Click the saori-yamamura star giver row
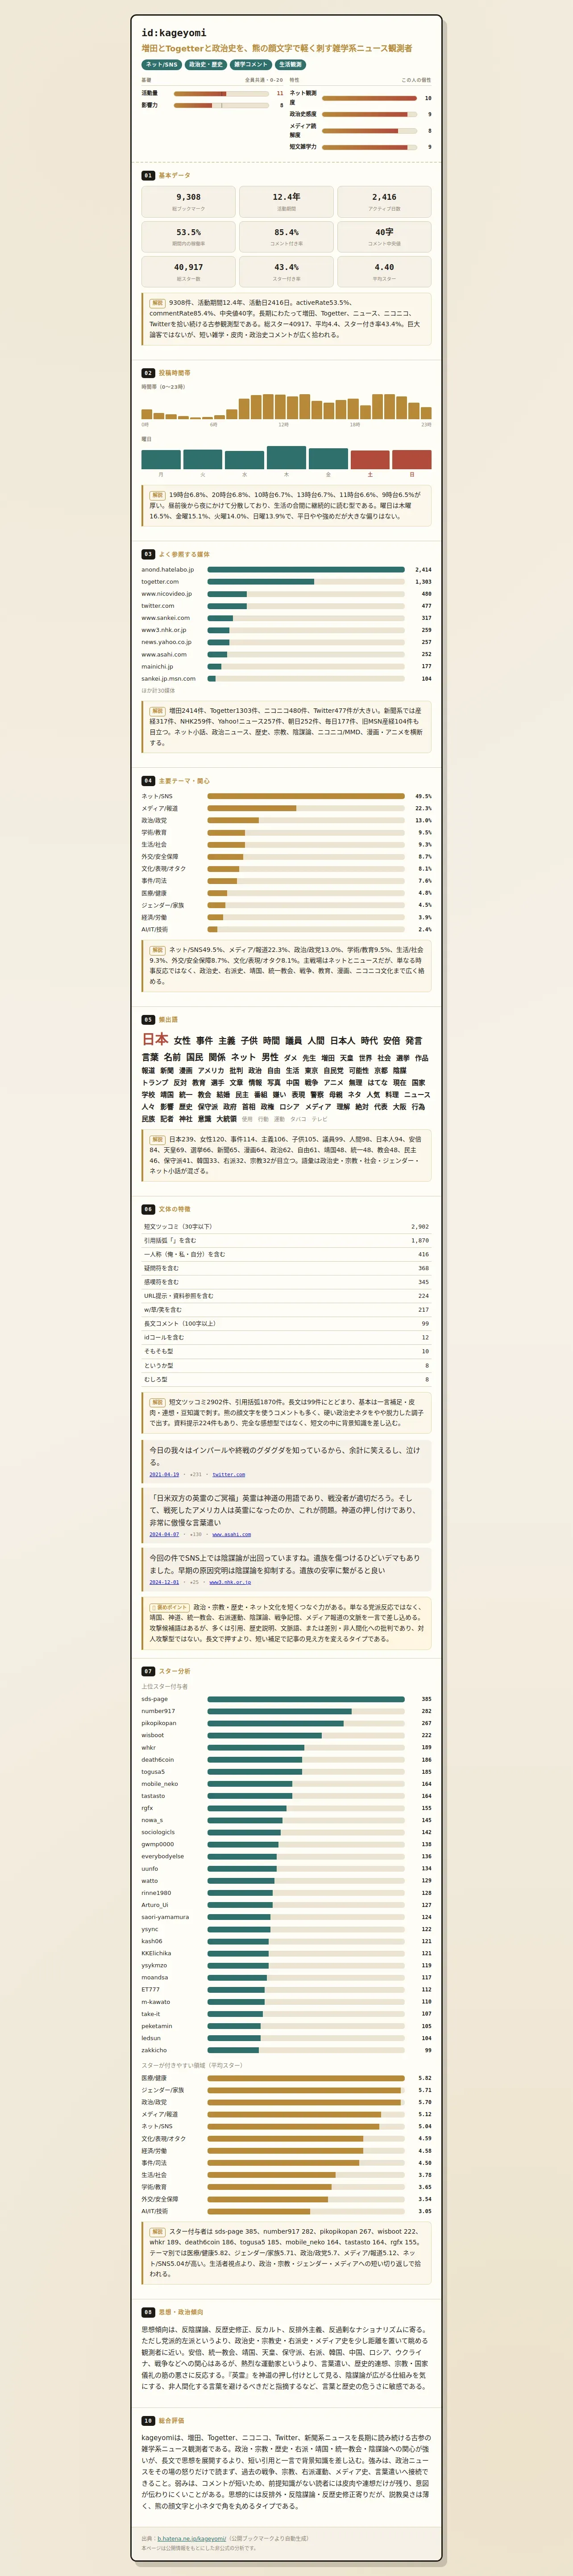 (286, 1917)
